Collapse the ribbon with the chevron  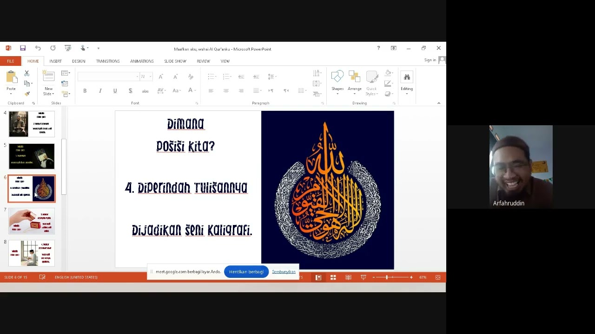[x=439, y=103]
